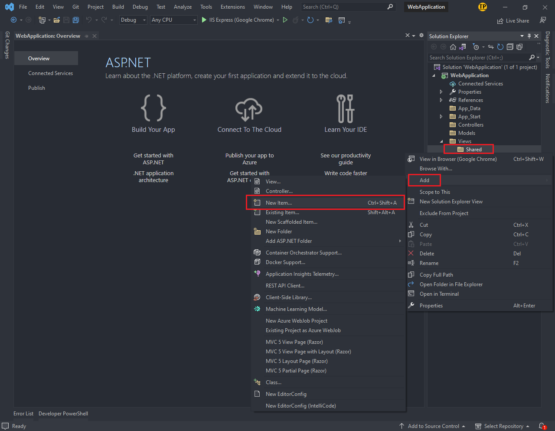Open the 'Publish your app to Azure' link
The image size is (555, 431).
point(249,159)
